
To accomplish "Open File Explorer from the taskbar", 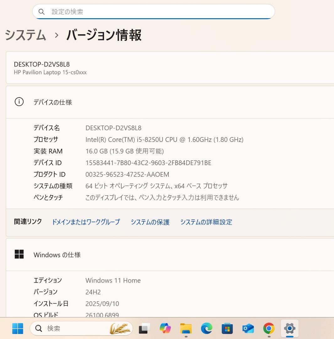I will 186,328.
